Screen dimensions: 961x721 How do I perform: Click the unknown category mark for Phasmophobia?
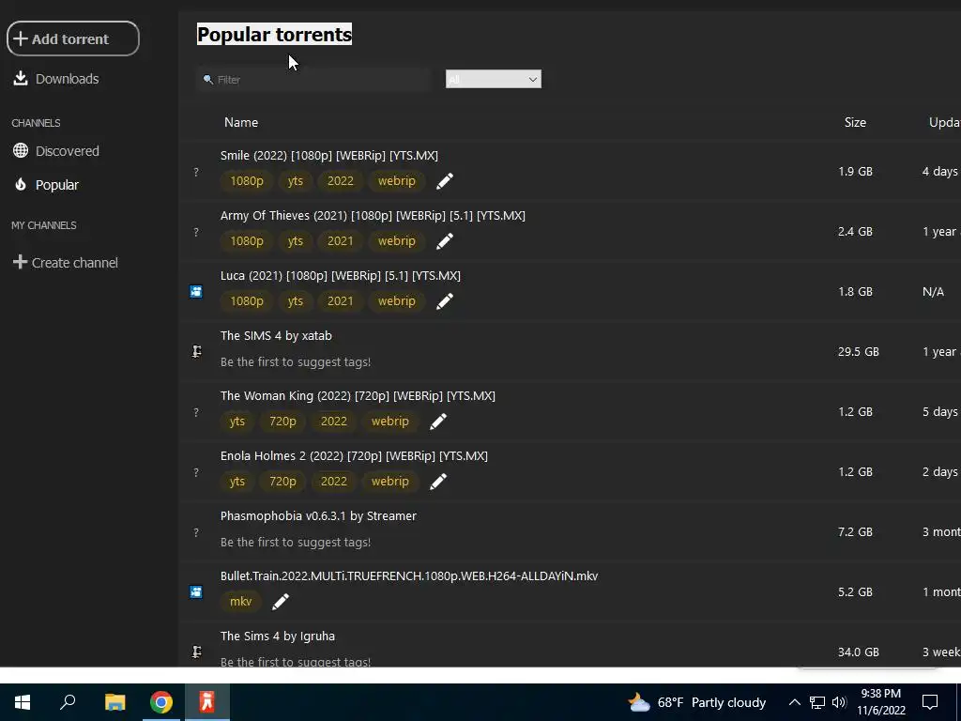click(196, 532)
